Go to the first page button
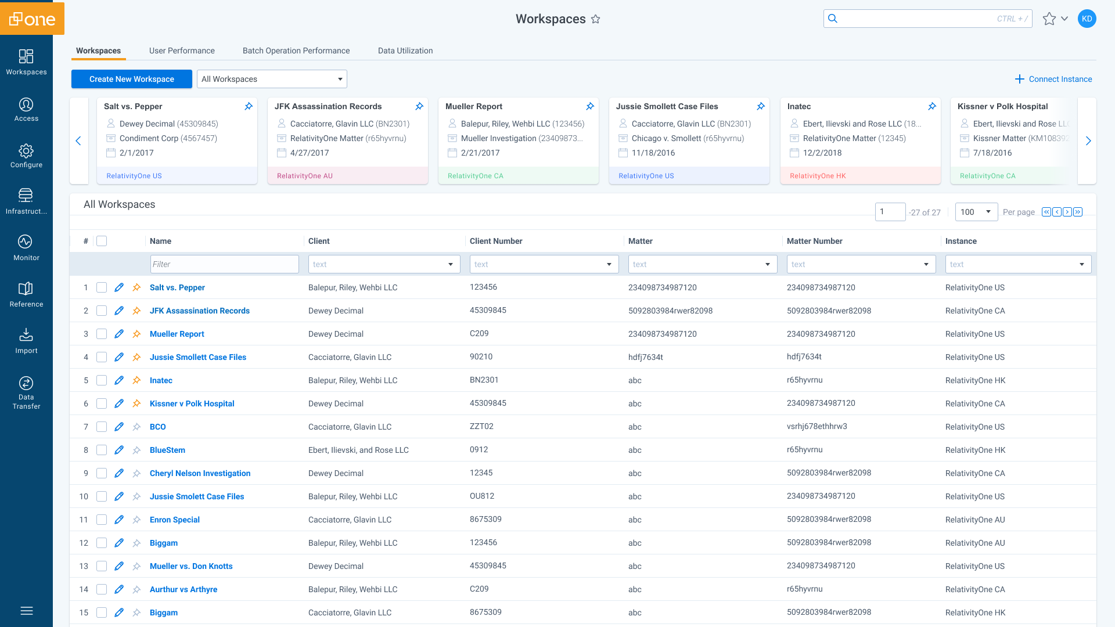Image resolution: width=1115 pixels, height=627 pixels. click(1046, 212)
